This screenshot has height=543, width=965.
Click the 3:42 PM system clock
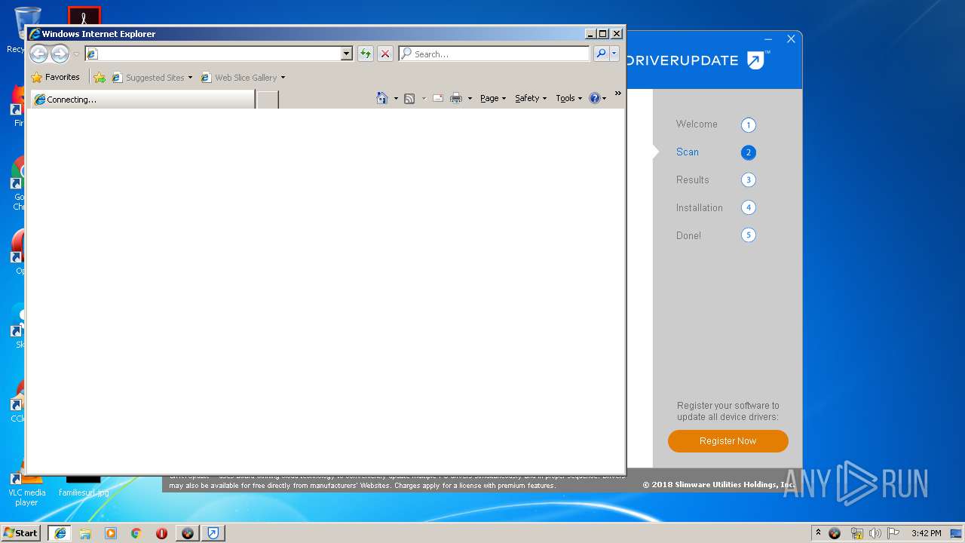pos(926,533)
